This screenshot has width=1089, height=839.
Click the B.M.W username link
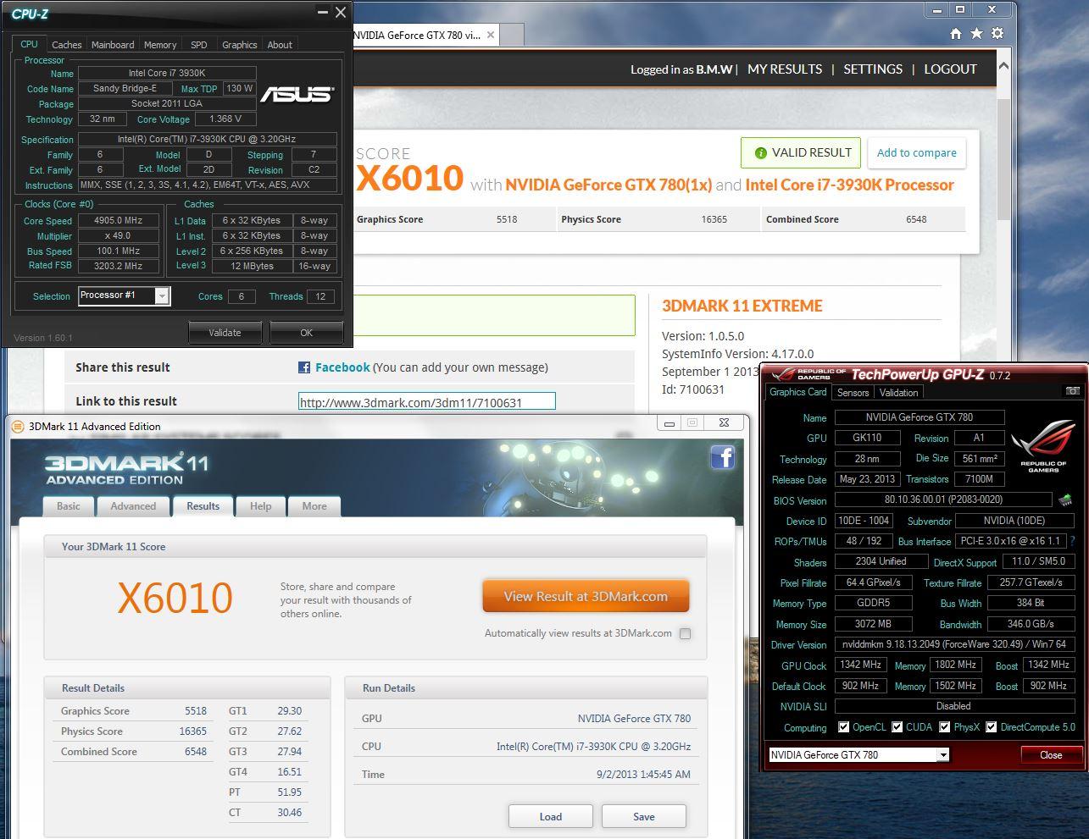click(x=714, y=69)
